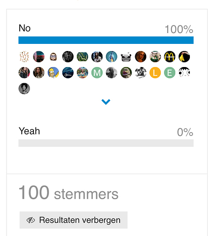Click the McDonald's logo voter avatar

[x=170, y=57]
